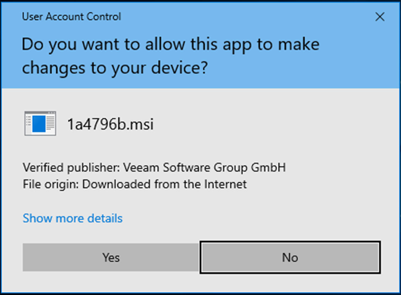Click the 'Do you want to allow' heading

[171, 44]
